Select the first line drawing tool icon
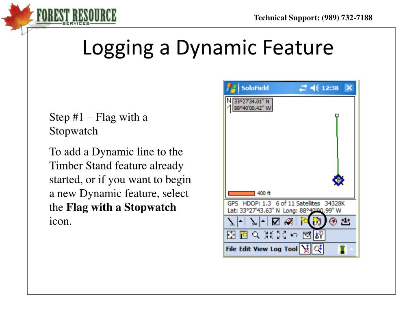This screenshot has height=312, width=416. point(231,221)
